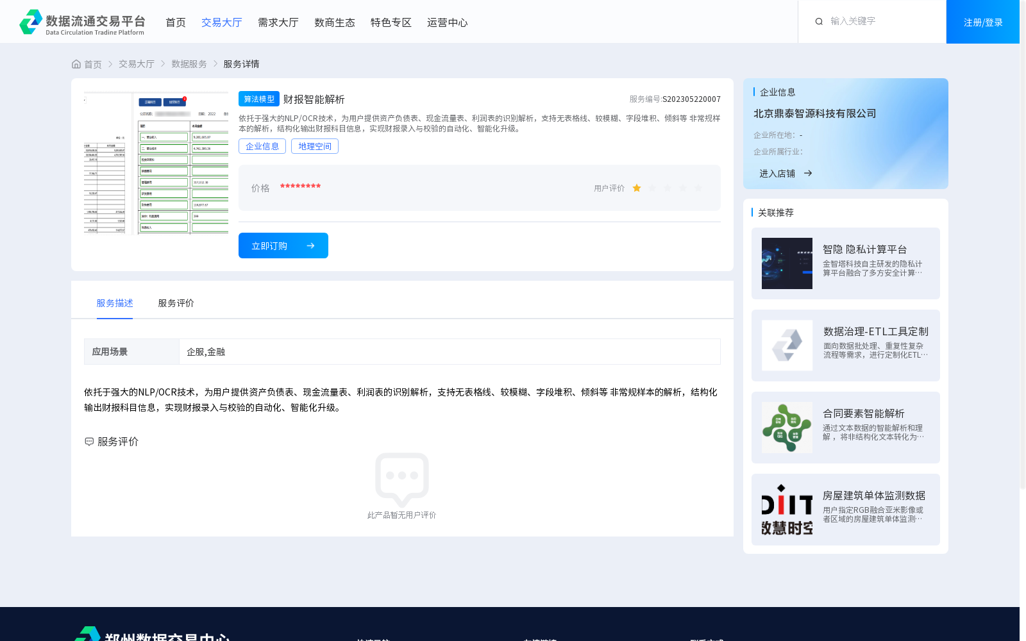Click the second rating star
This screenshot has width=1026, height=641.
[652, 188]
